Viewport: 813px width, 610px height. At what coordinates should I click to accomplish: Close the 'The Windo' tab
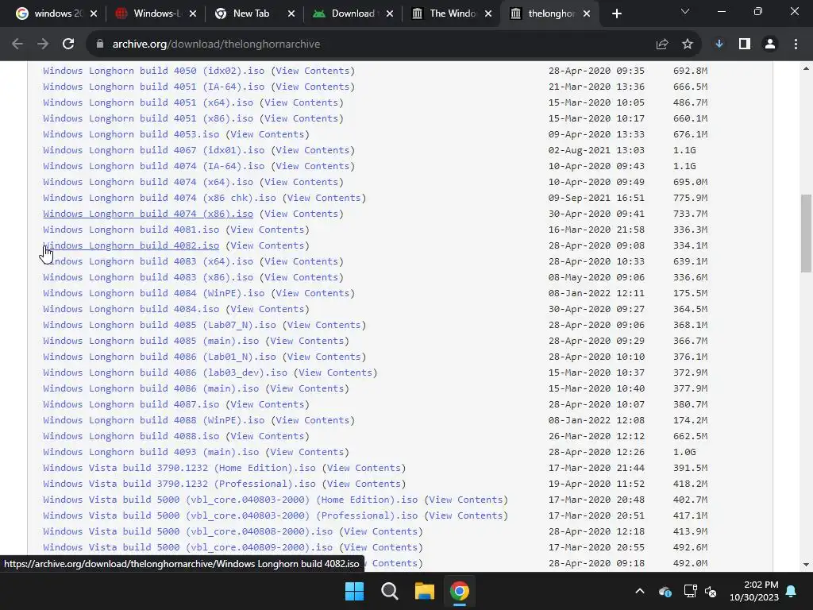coord(488,14)
